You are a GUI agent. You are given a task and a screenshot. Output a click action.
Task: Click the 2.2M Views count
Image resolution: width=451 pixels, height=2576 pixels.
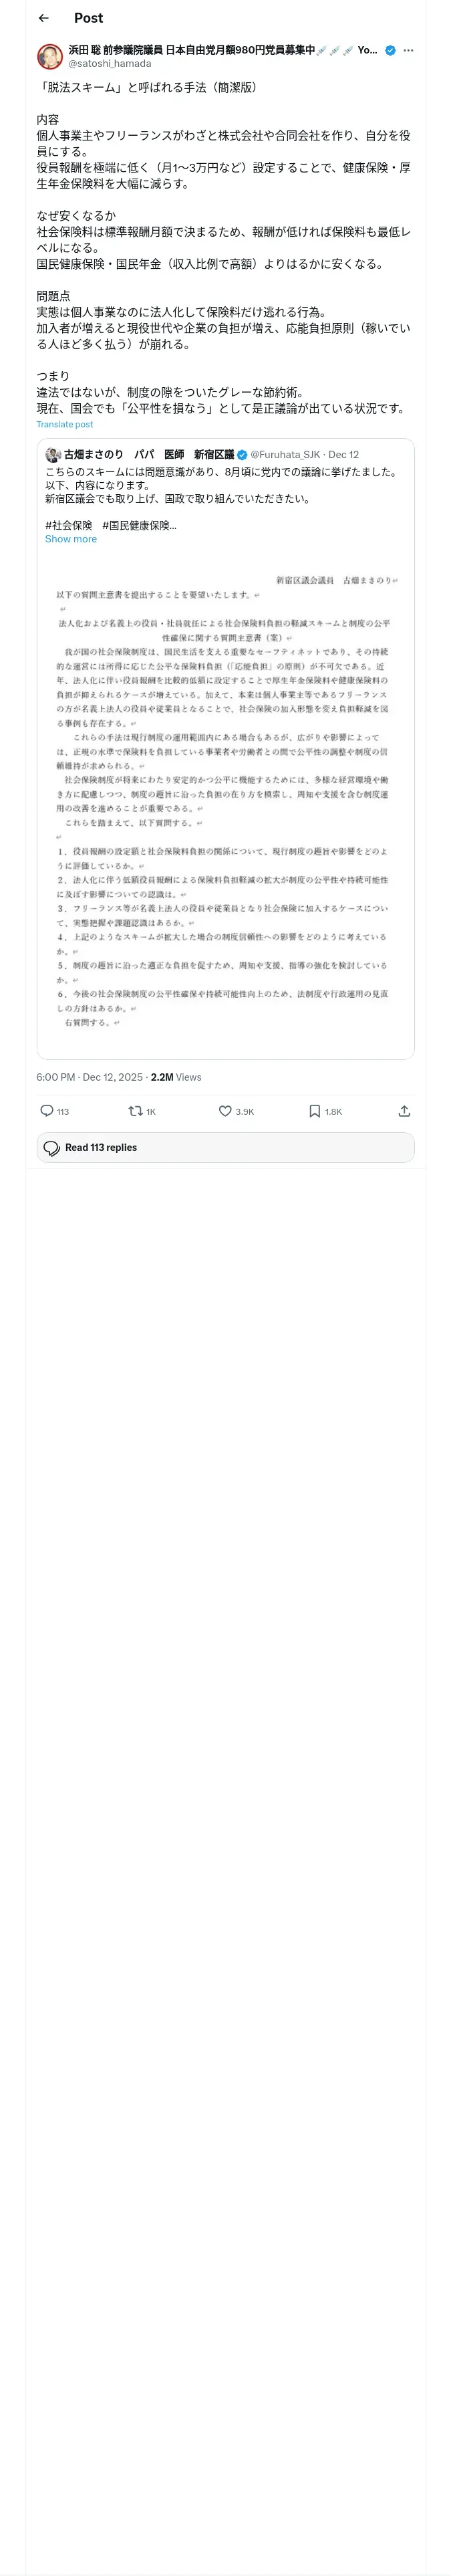pyautogui.click(x=176, y=1077)
